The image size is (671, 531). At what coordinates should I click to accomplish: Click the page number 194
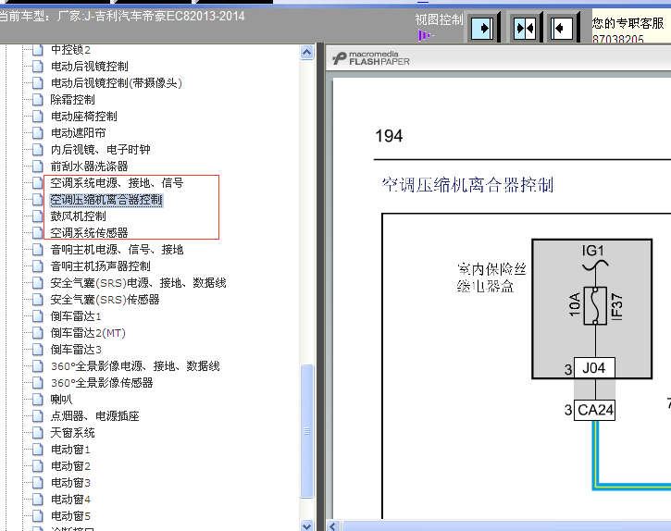click(389, 136)
